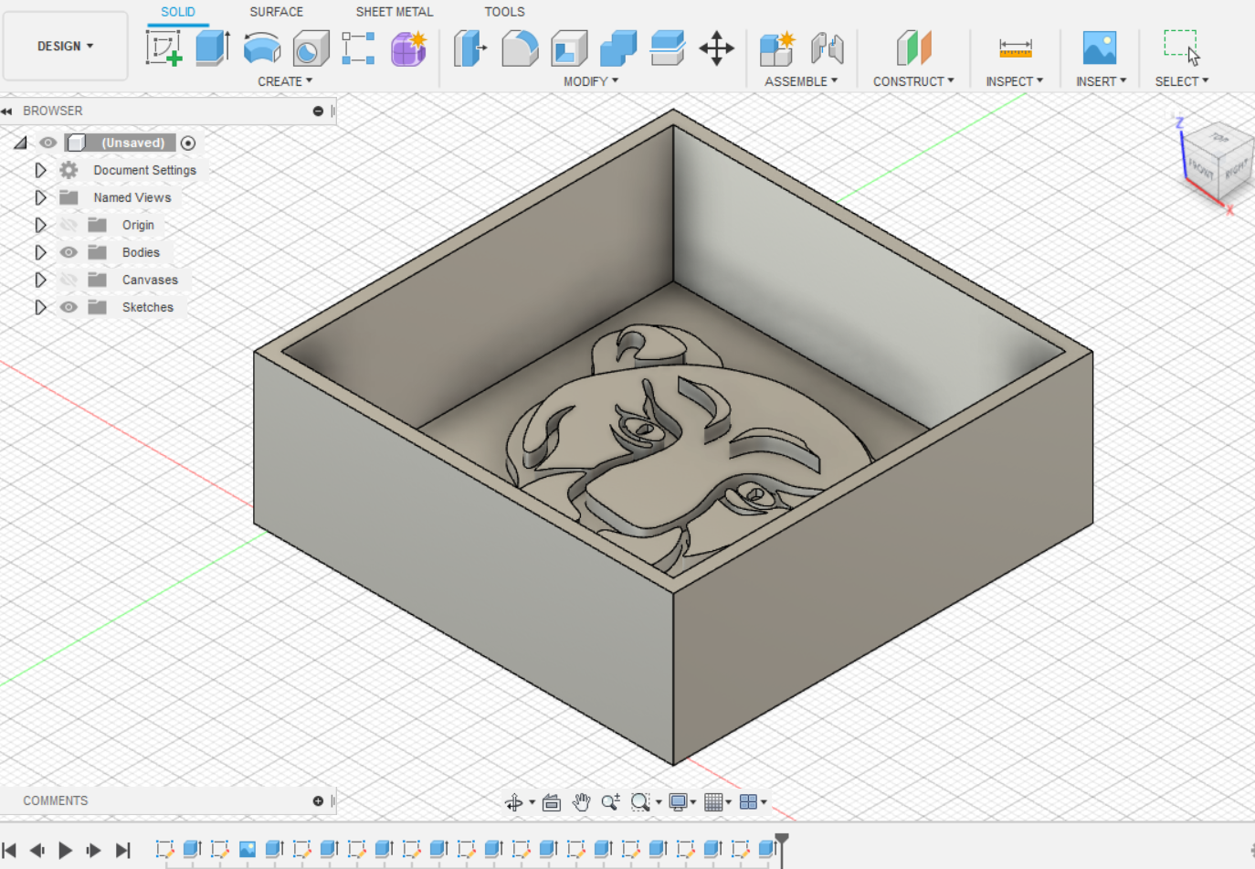Activate the Pan hand tool
This screenshot has width=1255, height=869.
[x=581, y=802]
